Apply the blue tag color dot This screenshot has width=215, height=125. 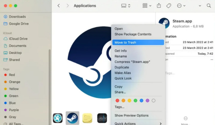point(142,100)
